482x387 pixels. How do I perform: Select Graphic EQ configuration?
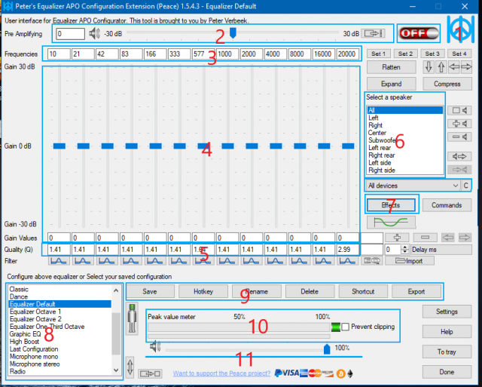pyautogui.click(x=26, y=334)
